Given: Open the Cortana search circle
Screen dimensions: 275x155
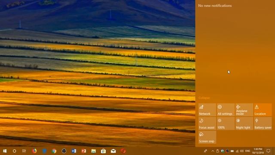Looking at the screenshot, I should tap(14, 151).
